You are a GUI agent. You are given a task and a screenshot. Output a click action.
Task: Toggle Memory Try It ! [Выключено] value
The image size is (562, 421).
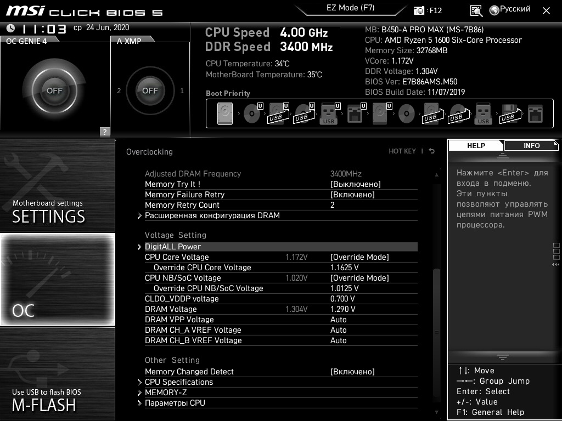pyautogui.click(x=355, y=184)
